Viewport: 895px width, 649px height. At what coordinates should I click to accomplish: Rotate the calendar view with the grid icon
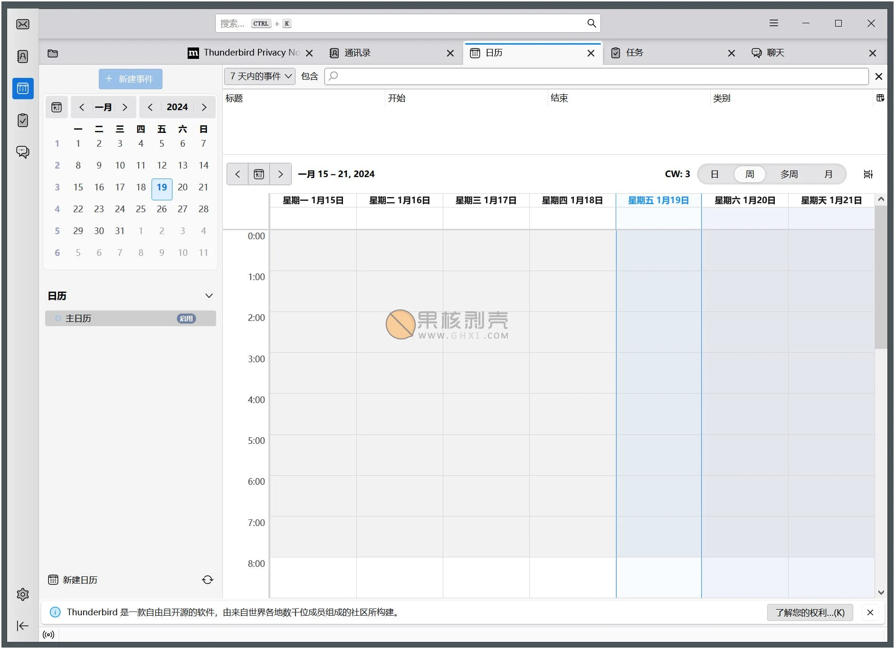point(868,174)
